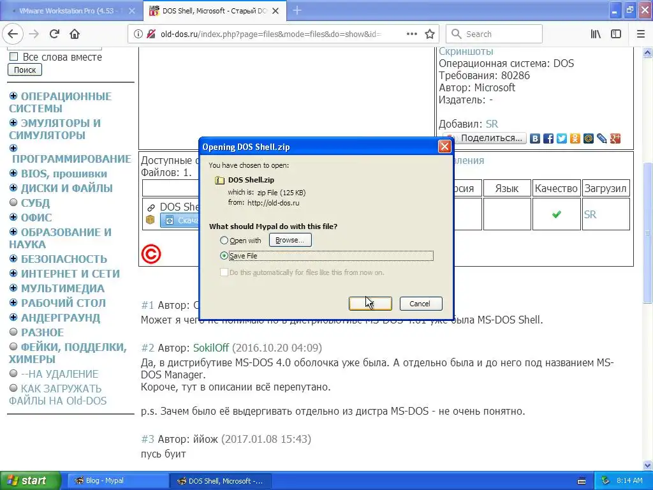Open a new tab with plus icon

pyautogui.click(x=297, y=10)
